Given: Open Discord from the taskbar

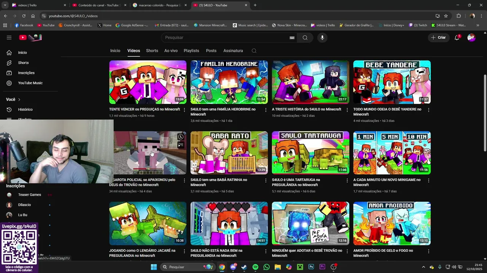Looking at the screenshot, I should click(x=233, y=267).
